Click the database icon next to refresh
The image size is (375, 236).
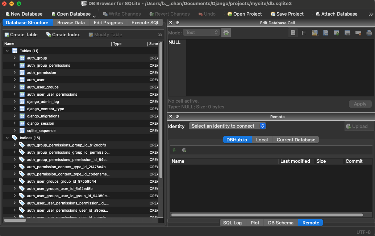click(184, 150)
